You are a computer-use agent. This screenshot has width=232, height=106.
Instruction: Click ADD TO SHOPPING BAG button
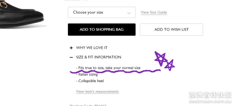(x=102, y=30)
